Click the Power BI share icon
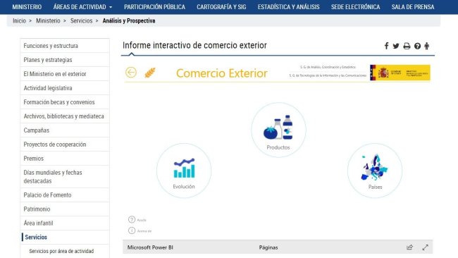Screen dimensions: 458x258 [409, 247]
